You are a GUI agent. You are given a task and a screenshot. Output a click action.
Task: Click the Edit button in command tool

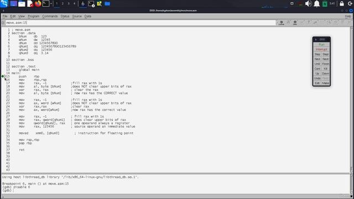pos(317,83)
